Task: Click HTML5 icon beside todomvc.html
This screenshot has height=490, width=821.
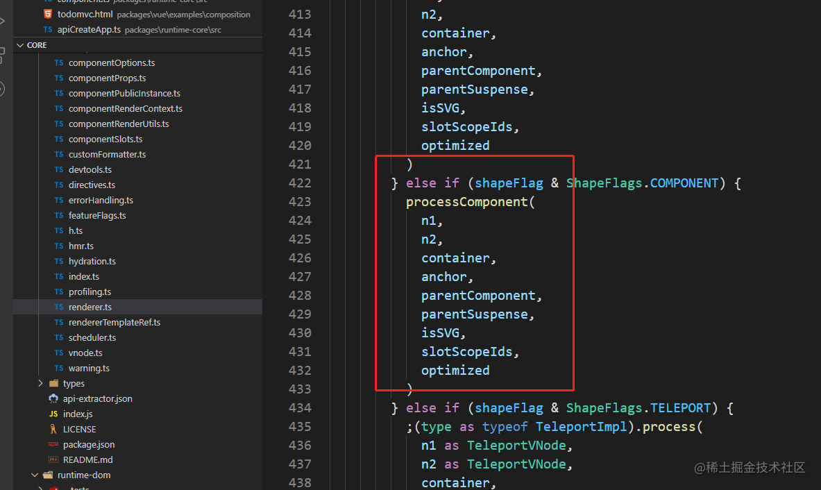Action: point(48,14)
